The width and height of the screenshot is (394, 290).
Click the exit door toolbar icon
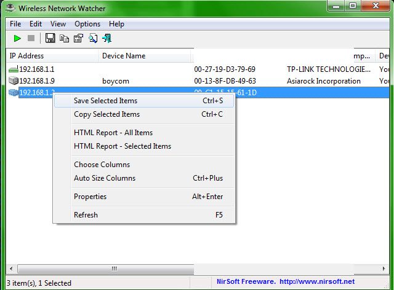[107, 39]
